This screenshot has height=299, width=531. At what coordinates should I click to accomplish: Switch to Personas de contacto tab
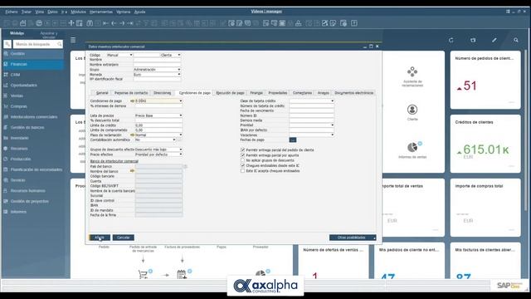pos(131,93)
